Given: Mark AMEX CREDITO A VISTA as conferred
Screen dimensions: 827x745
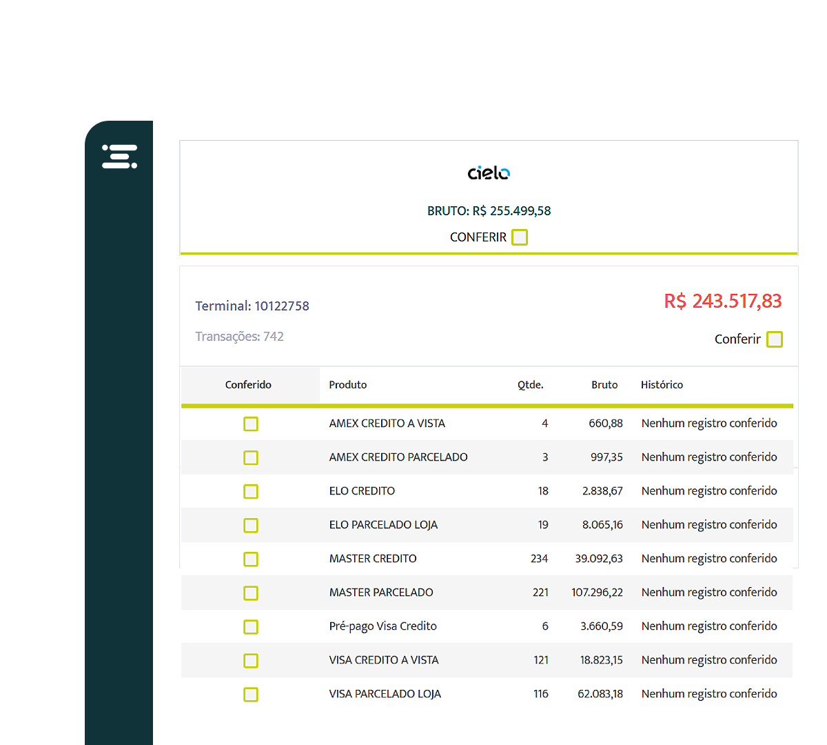Looking at the screenshot, I should (251, 424).
